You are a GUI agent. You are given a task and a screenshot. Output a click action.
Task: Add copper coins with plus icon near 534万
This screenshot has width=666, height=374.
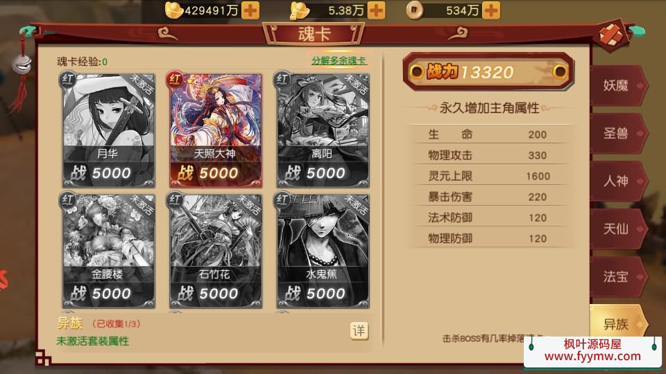click(491, 10)
